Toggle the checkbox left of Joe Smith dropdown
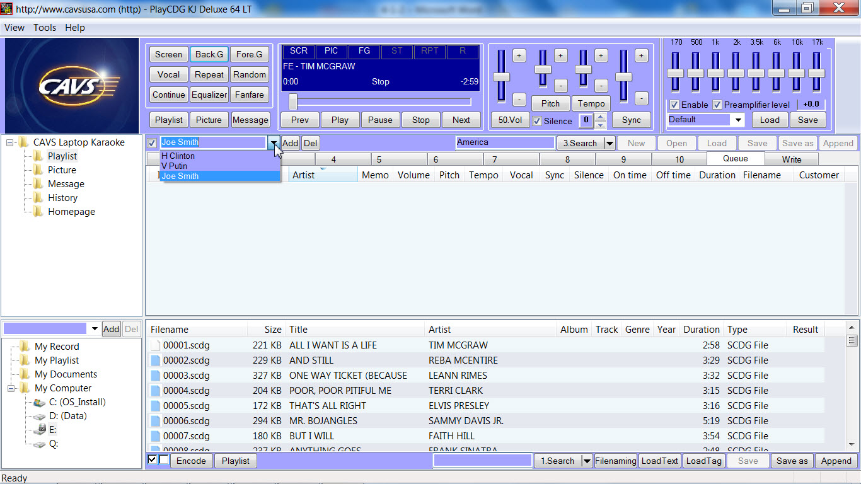This screenshot has width=861, height=484. 152,143
